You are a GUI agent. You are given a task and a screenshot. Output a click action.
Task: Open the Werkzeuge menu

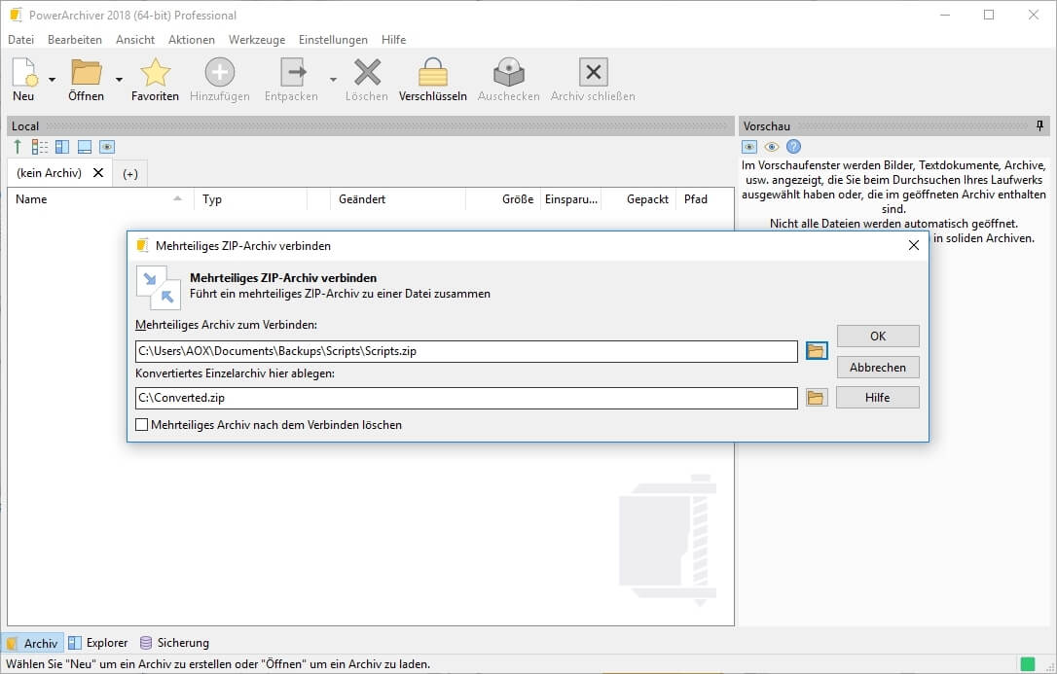[x=257, y=40]
